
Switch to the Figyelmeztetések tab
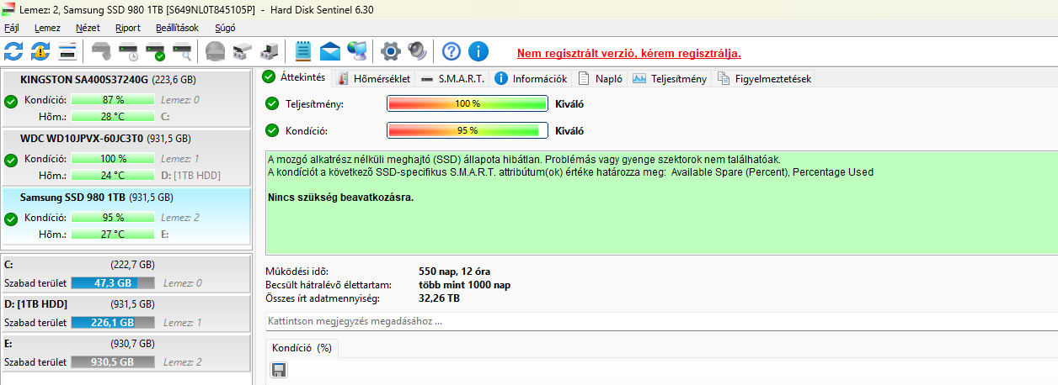tap(764, 78)
